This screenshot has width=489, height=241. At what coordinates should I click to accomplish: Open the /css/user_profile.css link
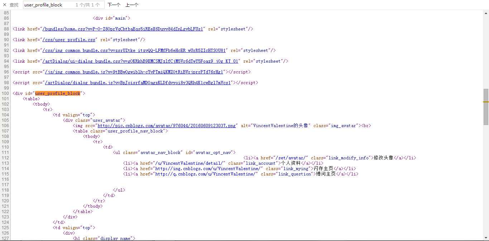tap(69, 40)
